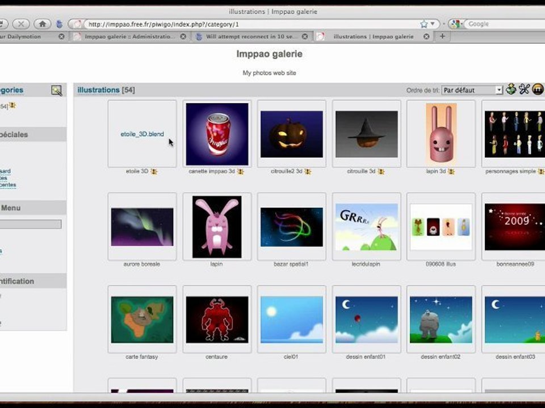Screen dimensions: 545x408
Task: Close the Imppao galerie Administration tab
Action: (183, 36)
